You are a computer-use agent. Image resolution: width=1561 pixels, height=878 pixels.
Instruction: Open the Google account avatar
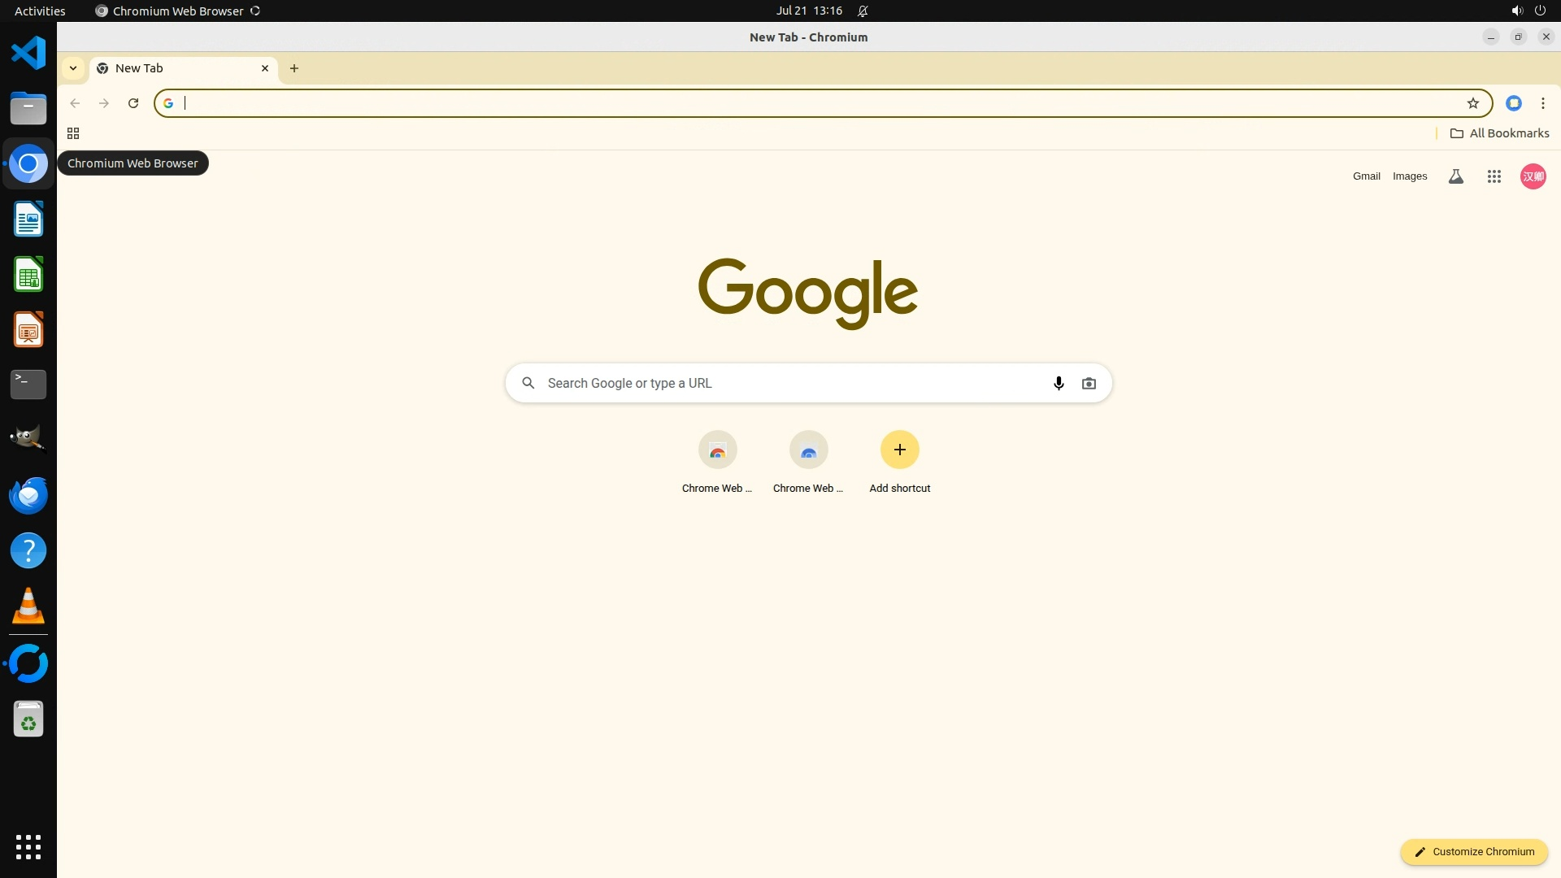(1533, 176)
